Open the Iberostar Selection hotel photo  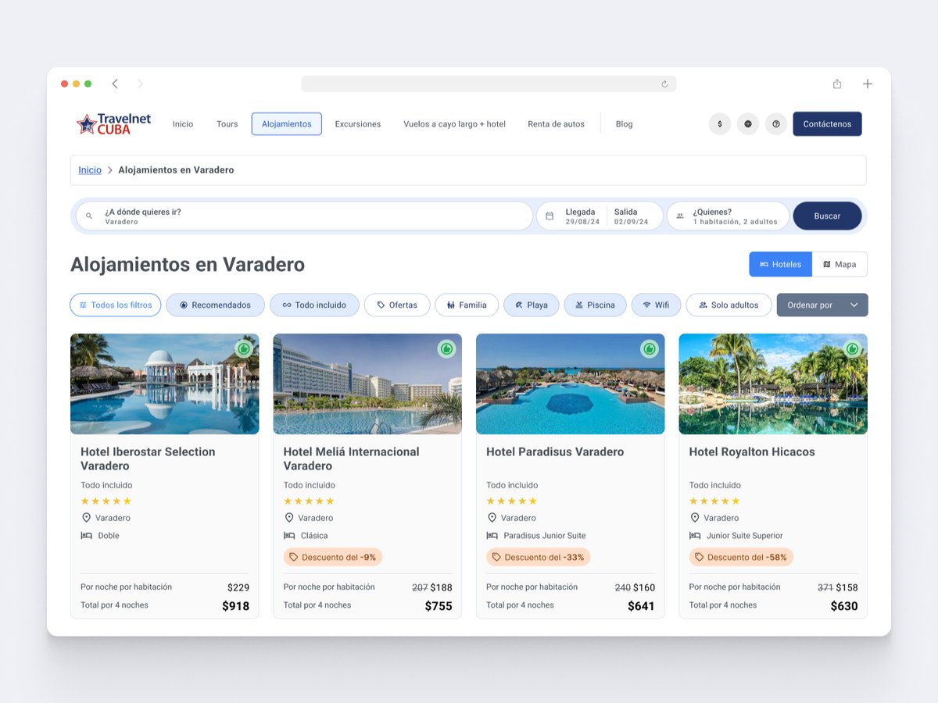(x=165, y=384)
